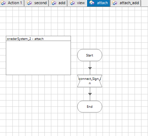Open the second tab
This screenshot has width=148, height=136.
point(37,3)
